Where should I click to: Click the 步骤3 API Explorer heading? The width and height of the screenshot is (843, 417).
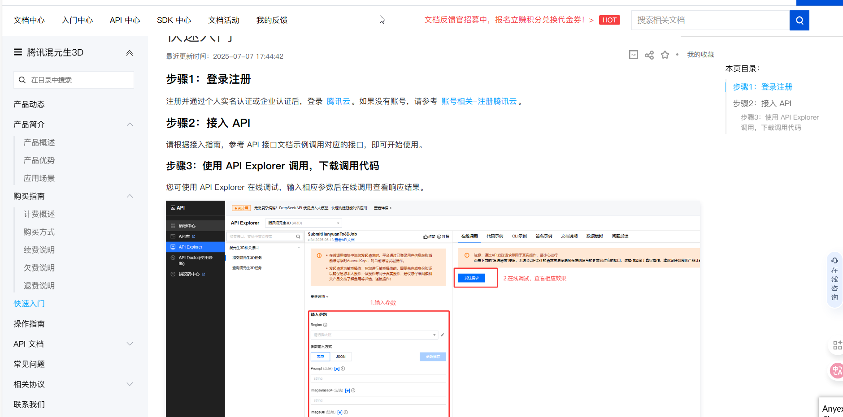273,166
